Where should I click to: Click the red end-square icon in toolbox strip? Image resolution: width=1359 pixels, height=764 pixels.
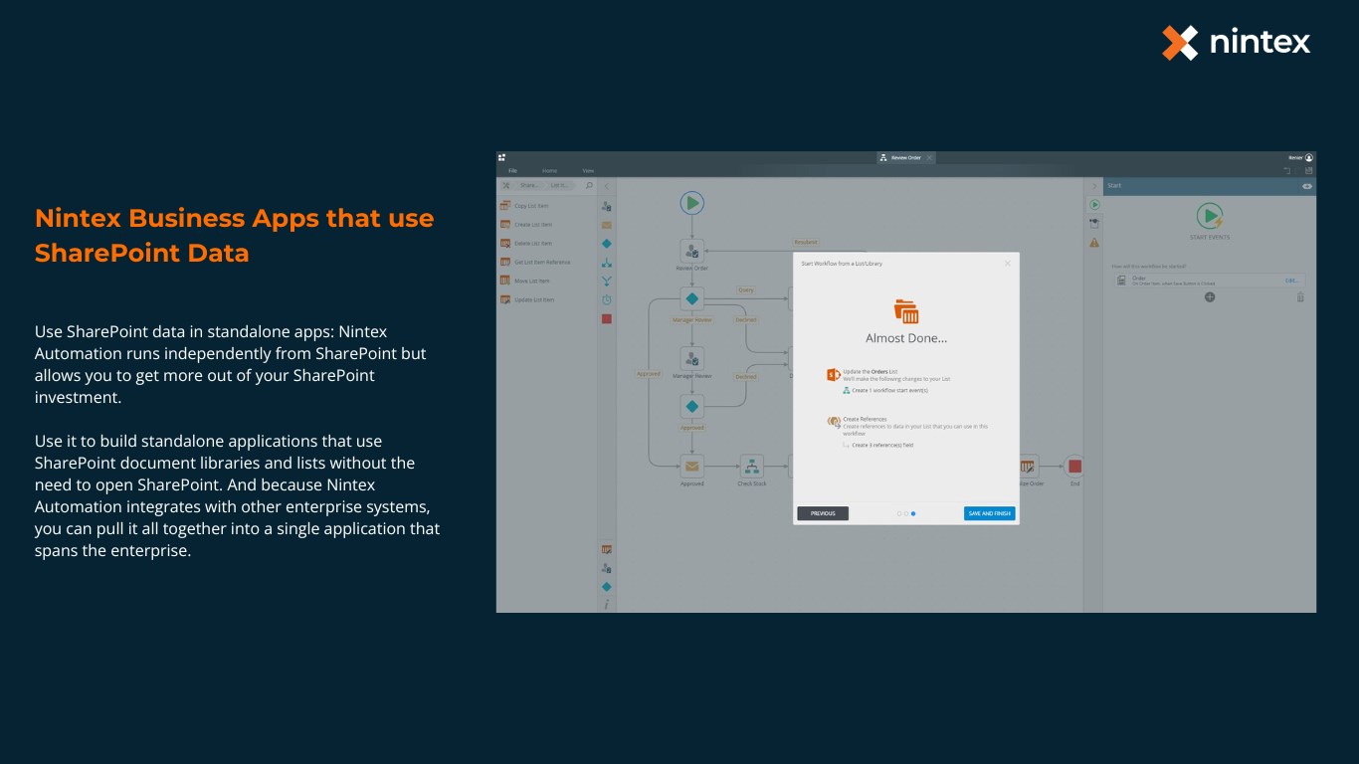coord(607,318)
